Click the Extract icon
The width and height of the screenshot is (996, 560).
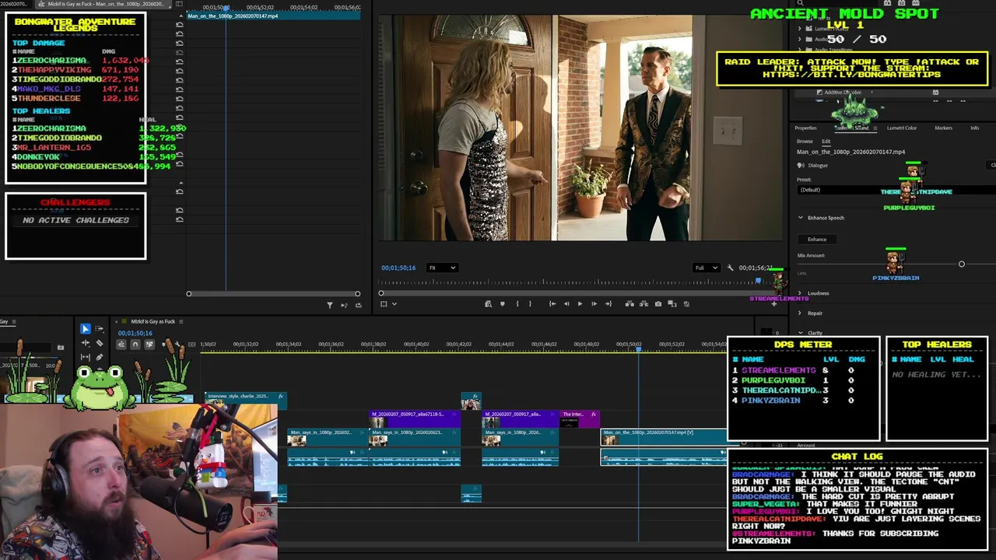(x=644, y=304)
